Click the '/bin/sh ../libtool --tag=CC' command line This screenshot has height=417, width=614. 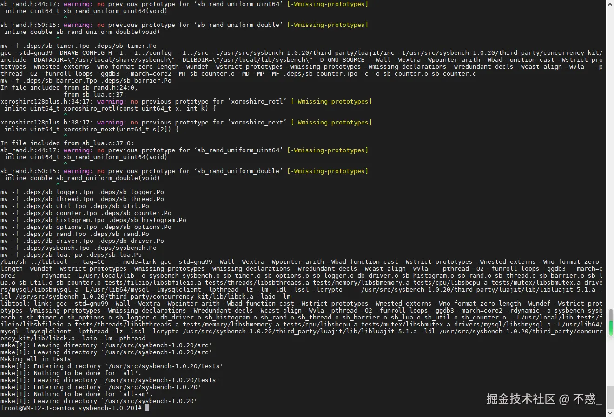302,279
